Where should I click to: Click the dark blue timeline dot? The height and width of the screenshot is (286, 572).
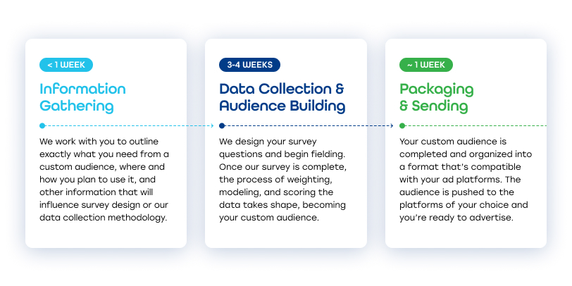coord(222,126)
